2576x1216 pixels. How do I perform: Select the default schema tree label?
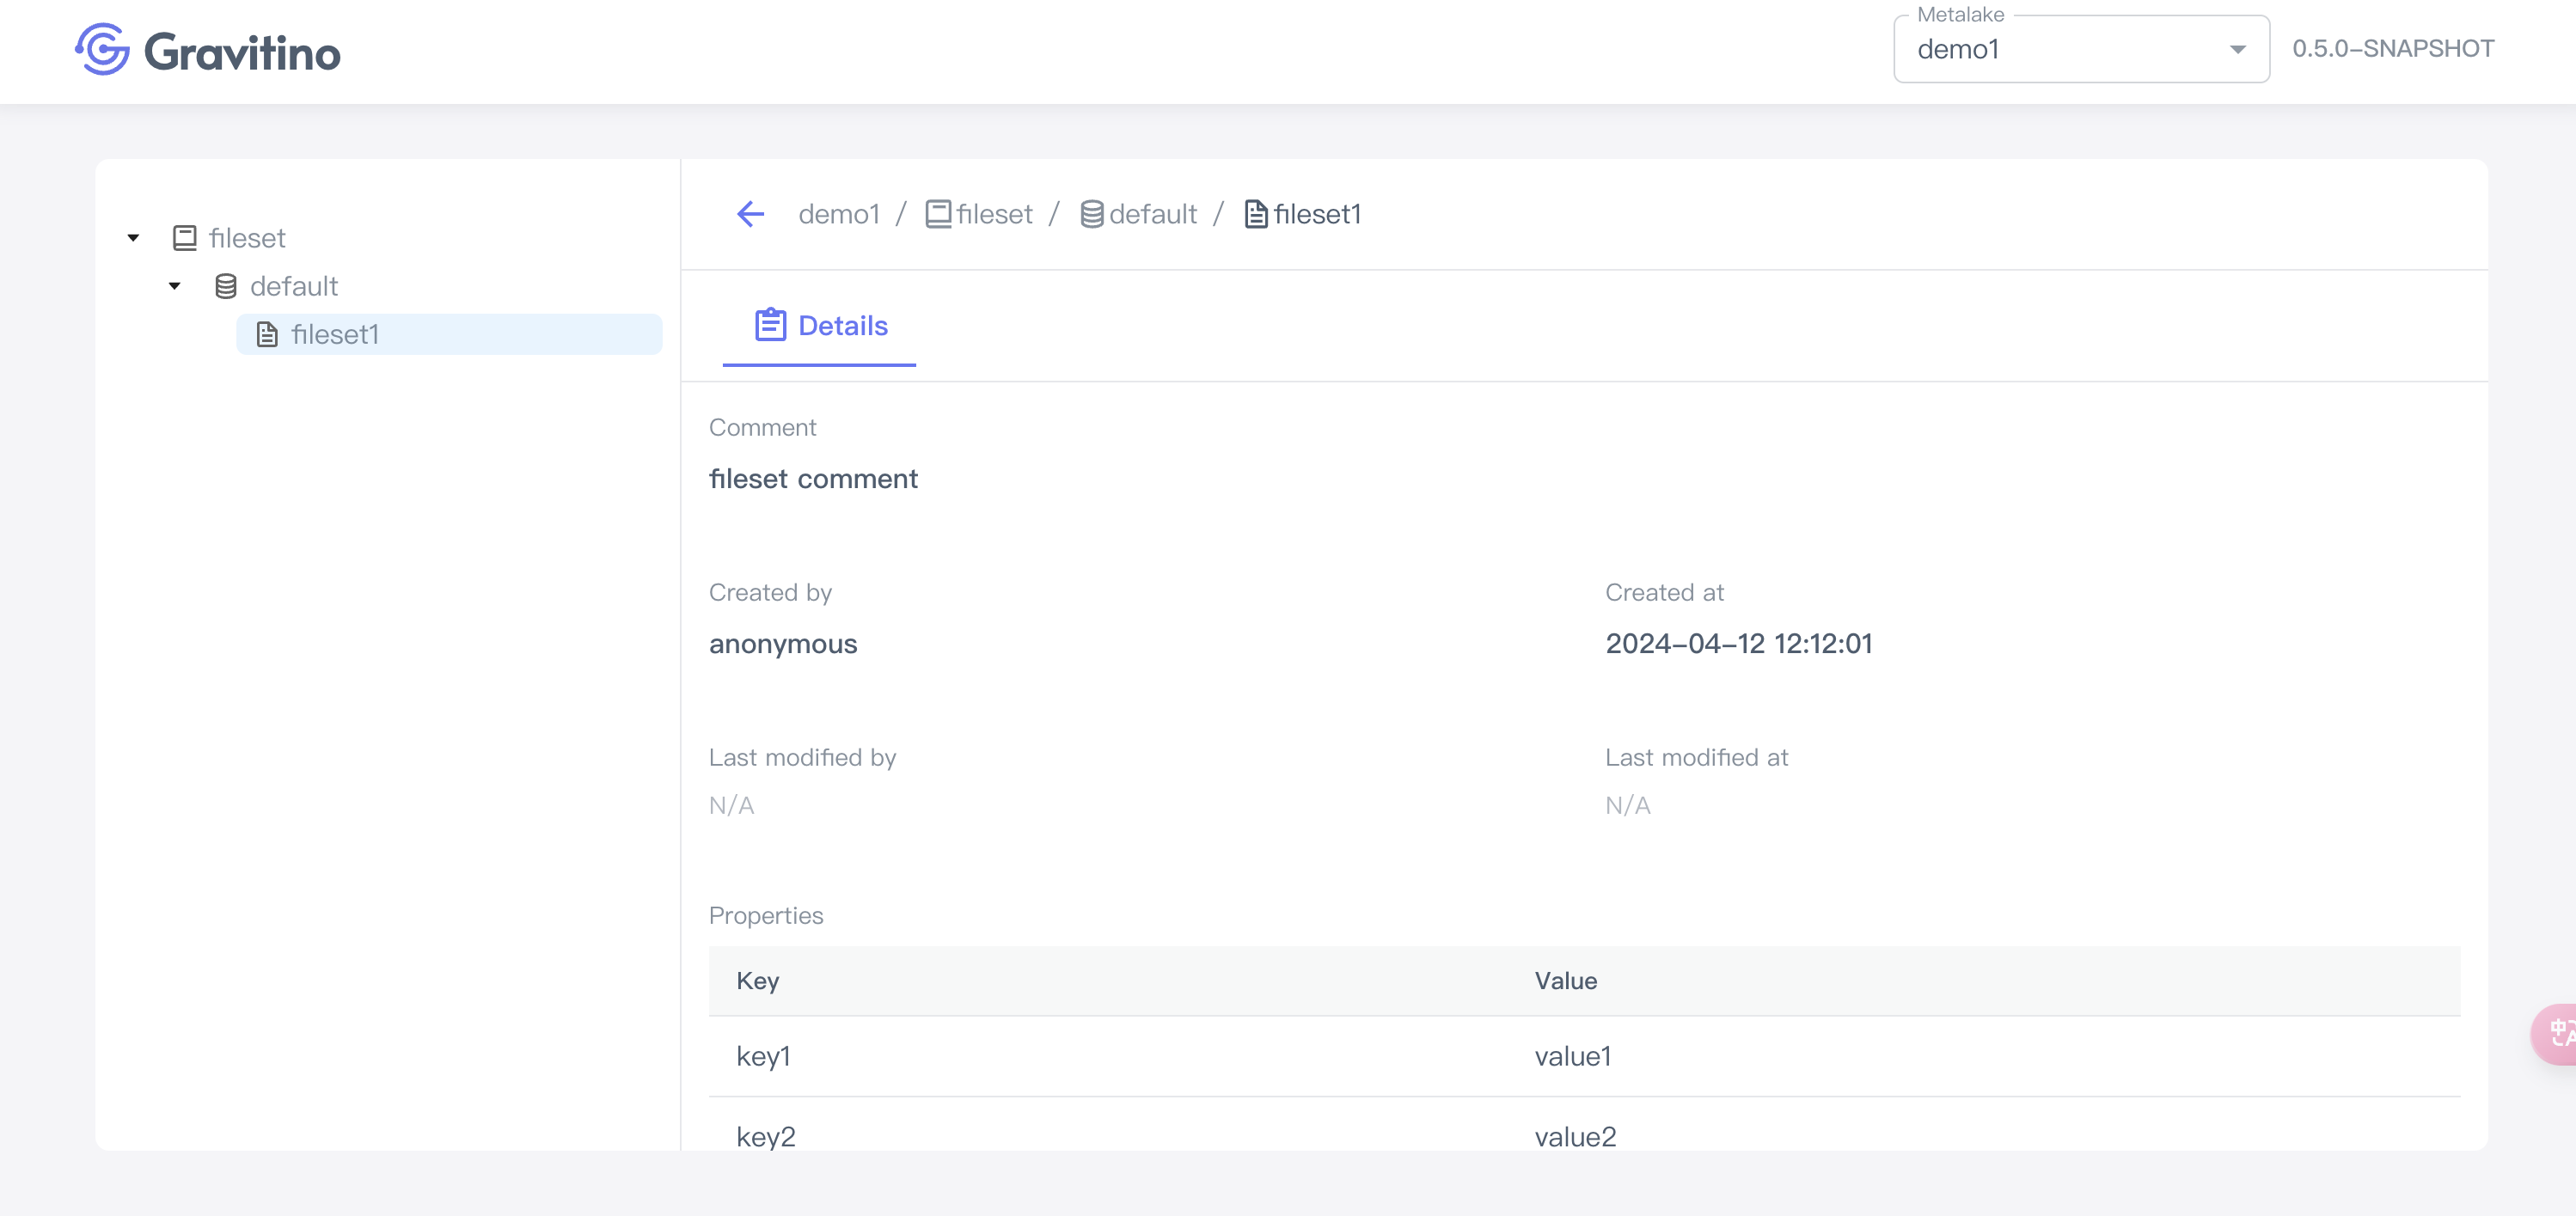(x=294, y=286)
